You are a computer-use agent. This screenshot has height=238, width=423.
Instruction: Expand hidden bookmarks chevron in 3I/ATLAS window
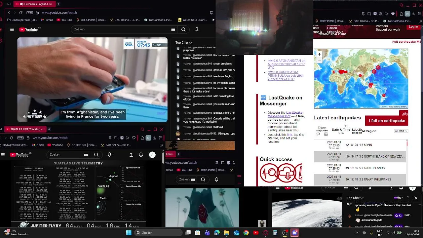pos(161,145)
